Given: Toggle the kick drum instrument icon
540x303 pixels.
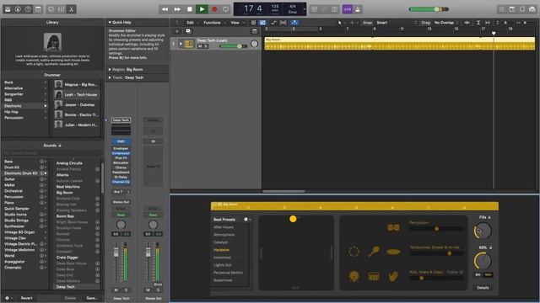Looking at the screenshot, I should click(354, 276).
